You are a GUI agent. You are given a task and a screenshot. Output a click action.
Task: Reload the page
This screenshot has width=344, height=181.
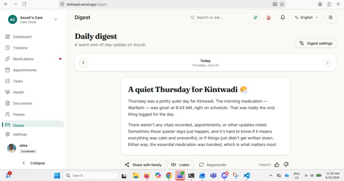click(24, 4)
